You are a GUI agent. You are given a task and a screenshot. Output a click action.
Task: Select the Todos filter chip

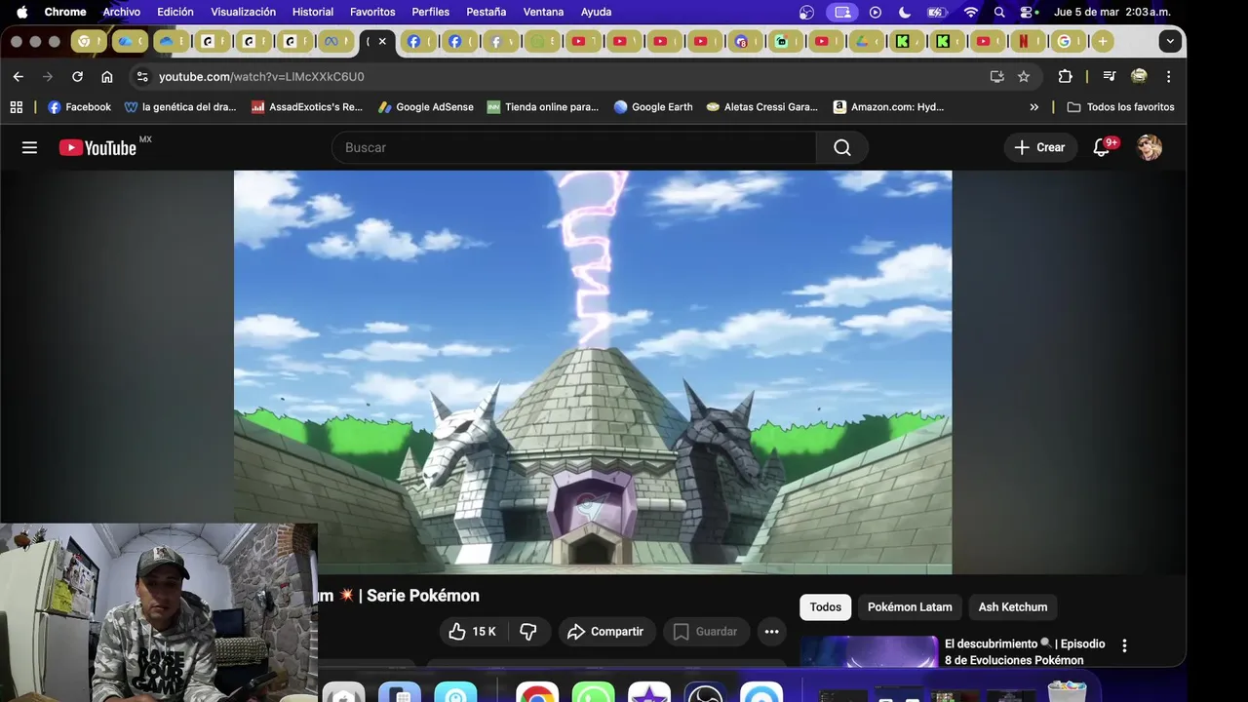coord(825,606)
